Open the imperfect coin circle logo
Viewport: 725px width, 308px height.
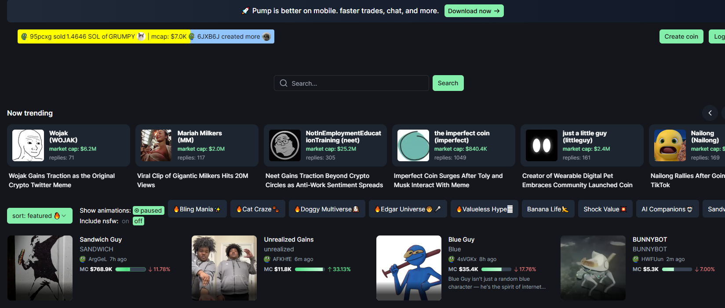[x=413, y=145]
